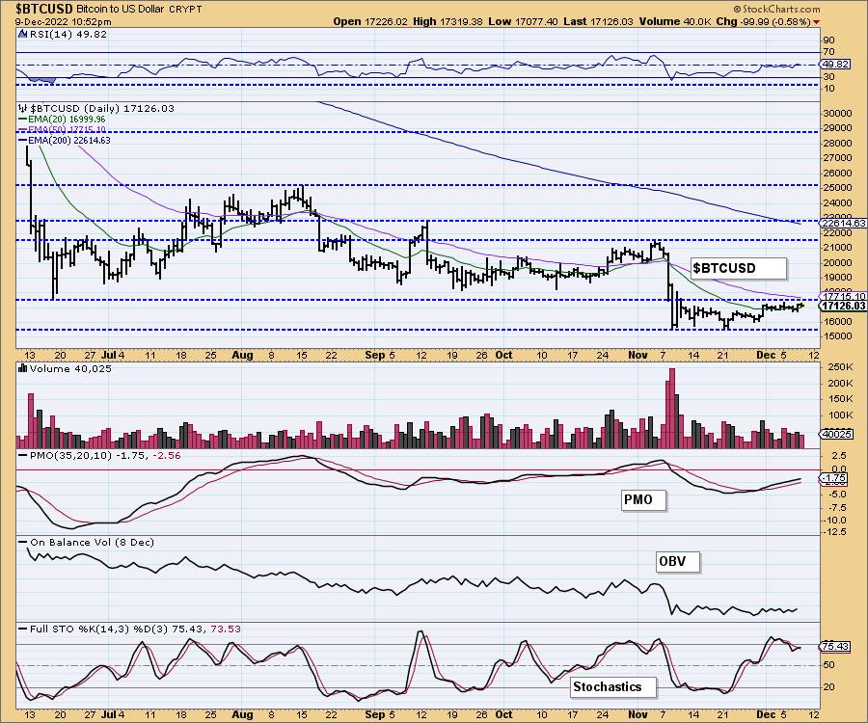
Task: Click the 17126.03 bold price axis tag
Action: 844,306
